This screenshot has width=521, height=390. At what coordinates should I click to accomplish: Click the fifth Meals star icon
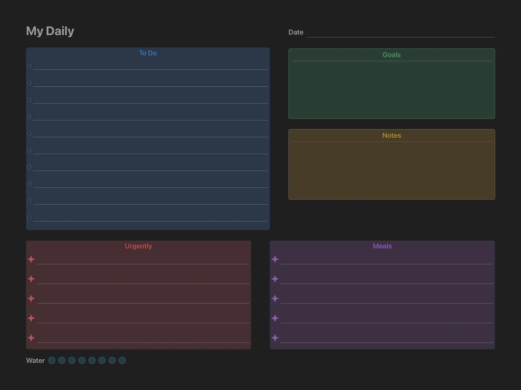click(275, 338)
